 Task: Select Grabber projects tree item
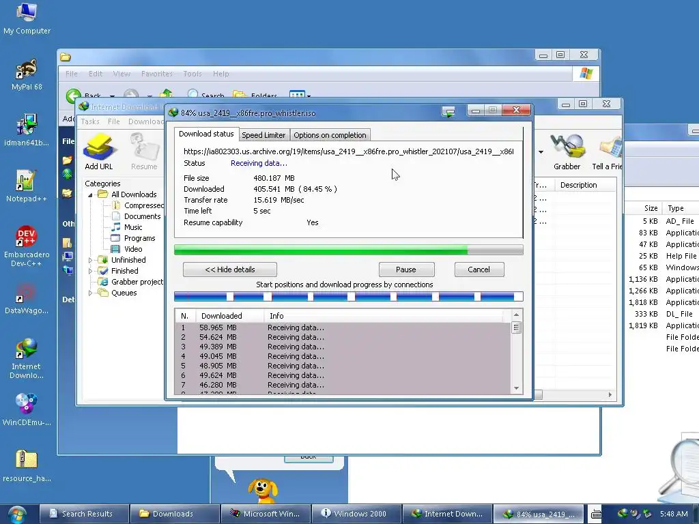point(130,282)
